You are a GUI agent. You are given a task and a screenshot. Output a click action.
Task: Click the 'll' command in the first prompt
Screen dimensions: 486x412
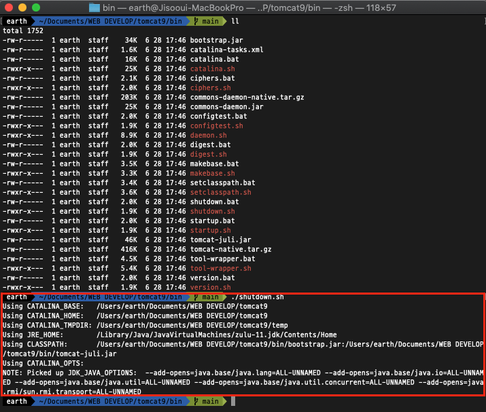[235, 21]
